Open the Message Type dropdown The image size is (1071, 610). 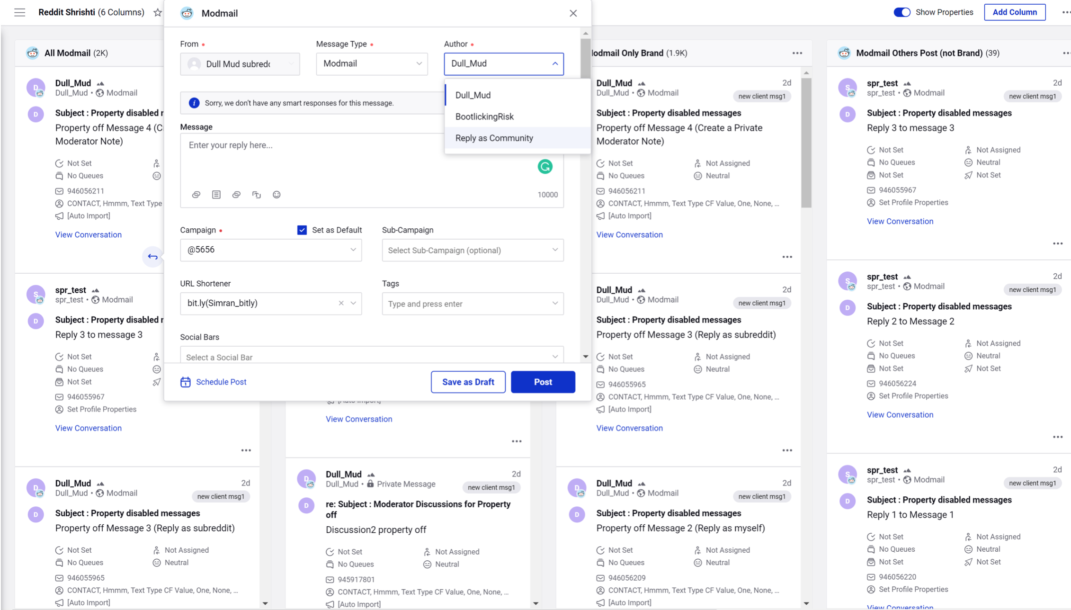click(372, 64)
